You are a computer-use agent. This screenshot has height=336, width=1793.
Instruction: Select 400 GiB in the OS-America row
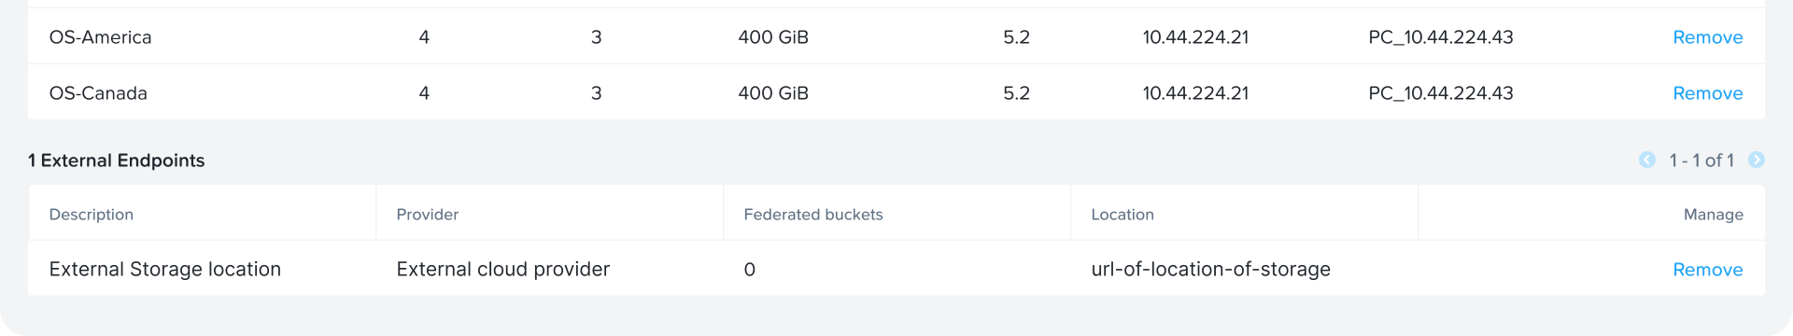[x=773, y=37]
